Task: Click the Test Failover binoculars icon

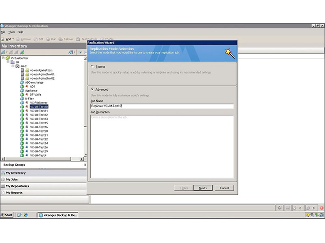Action: tap(78, 39)
